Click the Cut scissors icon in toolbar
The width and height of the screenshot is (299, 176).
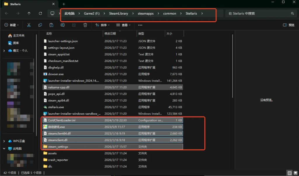[x=29, y=25]
